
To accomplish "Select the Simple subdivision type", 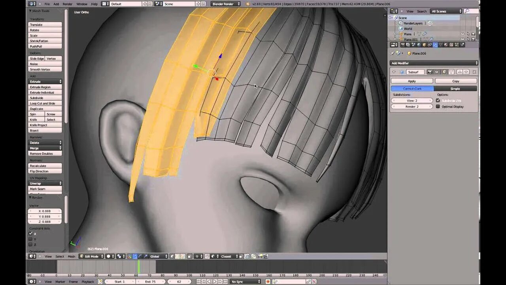I will coord(455,89).
